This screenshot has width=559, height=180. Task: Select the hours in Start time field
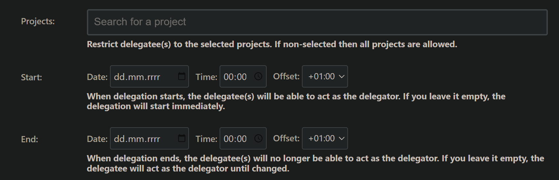point(228,77)
